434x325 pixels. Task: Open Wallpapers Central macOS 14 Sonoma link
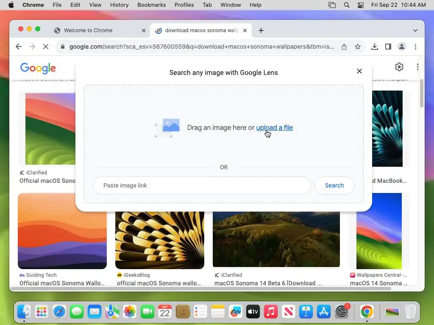tap(378, 283)
